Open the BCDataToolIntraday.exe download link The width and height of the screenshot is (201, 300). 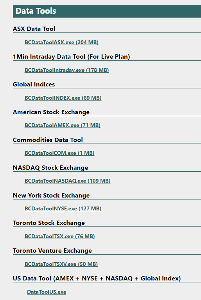pyautogui.click(x=66, y=70)
